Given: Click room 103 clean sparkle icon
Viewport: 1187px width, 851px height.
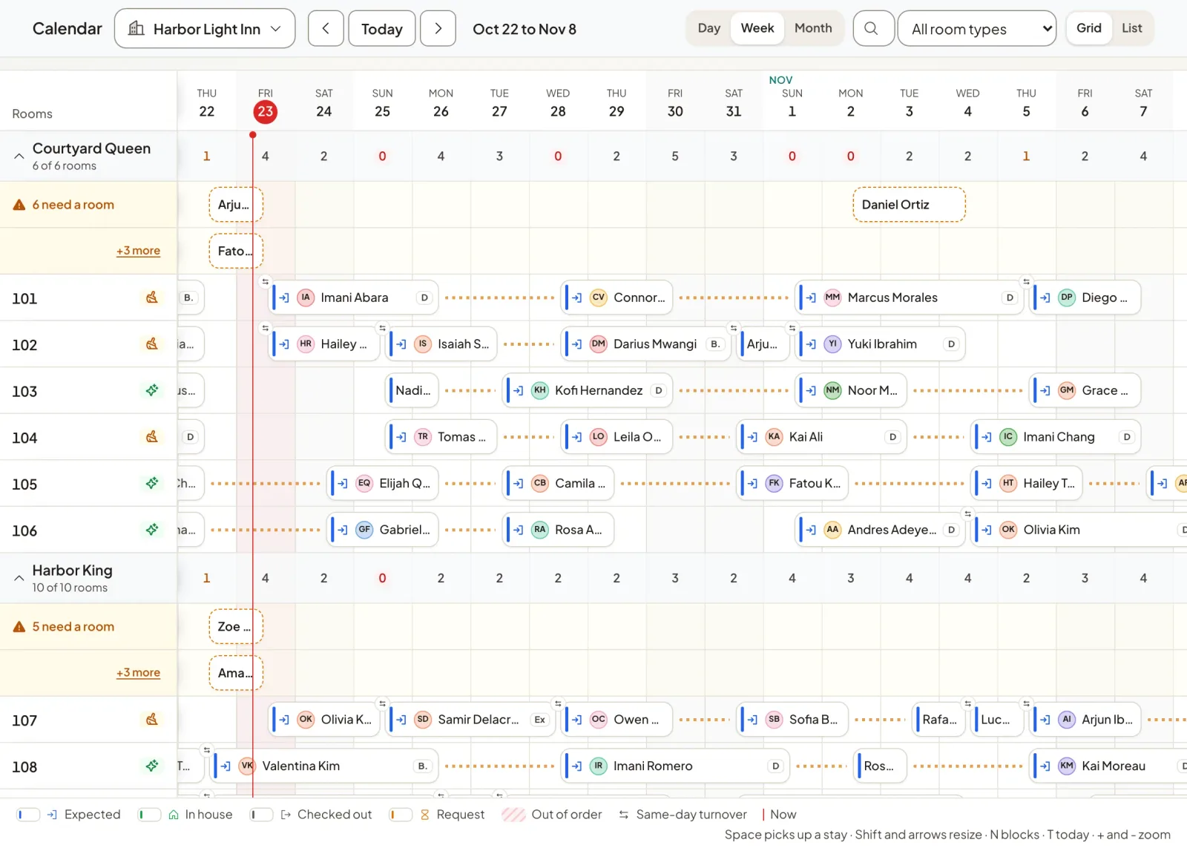Looking at the screenshot, I should [152, 390].
